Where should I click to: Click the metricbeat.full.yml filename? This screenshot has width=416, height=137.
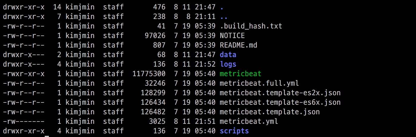click(259, 83)
